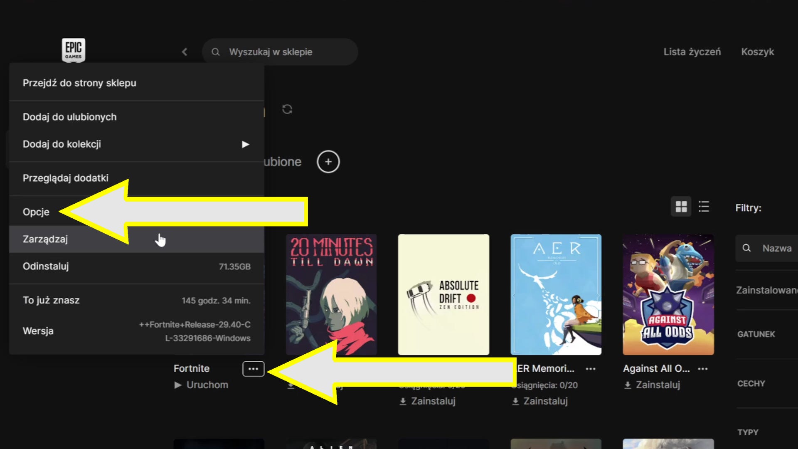Click the Nazwa filter search field
Screen dimensions: 798x449
tap(767, 248)
